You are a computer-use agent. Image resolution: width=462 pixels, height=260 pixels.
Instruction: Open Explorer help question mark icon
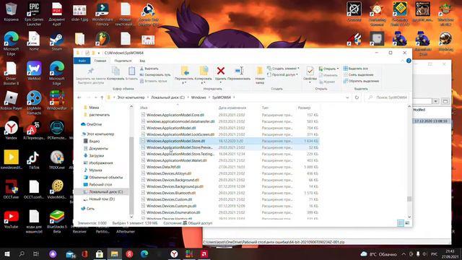[x=409, y=61]
